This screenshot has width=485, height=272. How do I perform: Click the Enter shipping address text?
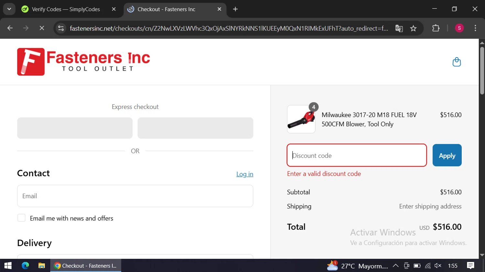coord(430,207)
